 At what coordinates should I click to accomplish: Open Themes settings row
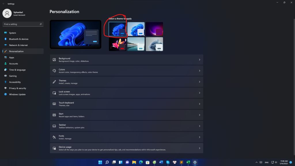click(x=126, y=82)
